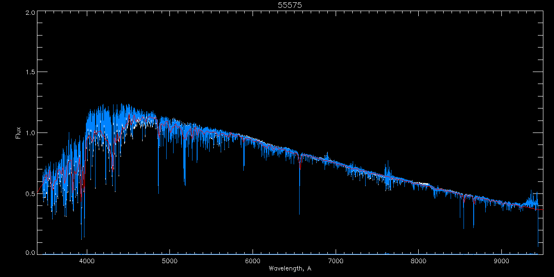This screenshot has height=277, width=554.
Task: Click bottom of deep absorption line near 6560
Action: (x=299, y=213)
